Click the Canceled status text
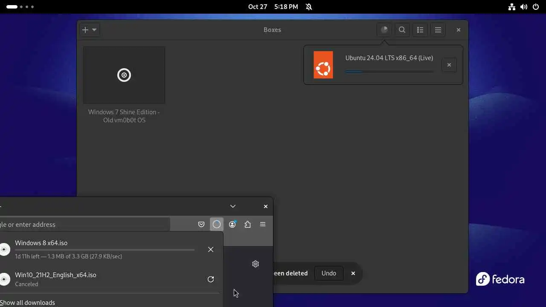Screen dimensions: 546x307 (26, 284)
